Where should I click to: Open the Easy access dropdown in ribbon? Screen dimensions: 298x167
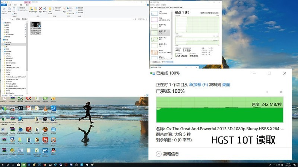coord(57,10)
